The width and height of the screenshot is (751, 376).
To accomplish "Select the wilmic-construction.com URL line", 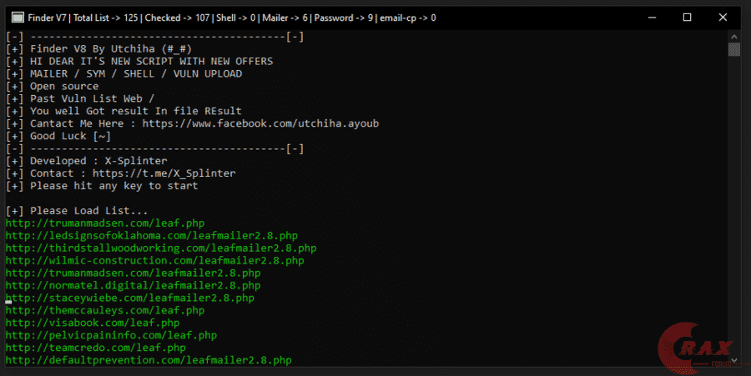I will click(154, 261).
